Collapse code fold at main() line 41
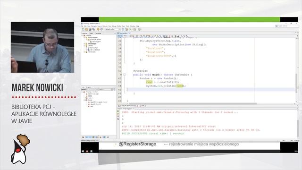302x170 pixels. pyautogui.click(x=125, y=75)
